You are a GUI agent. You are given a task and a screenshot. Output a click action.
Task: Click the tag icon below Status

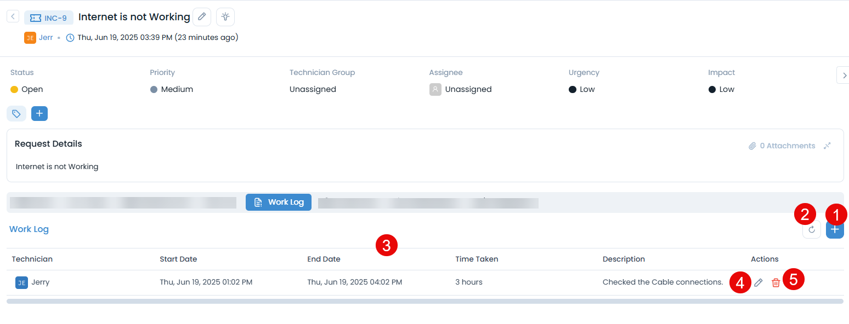click(x=16, y=114)
